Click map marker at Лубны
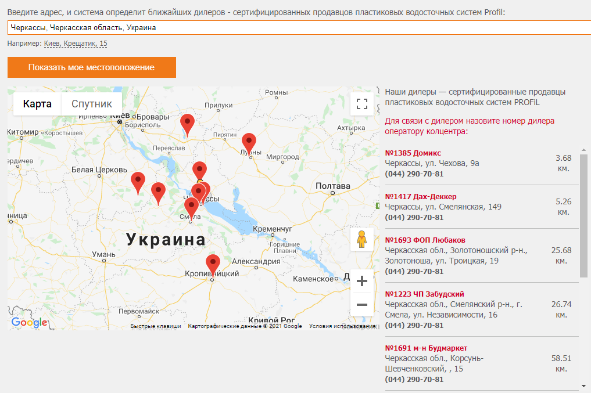This screenshot has height=393, width=591. point(249,144)
